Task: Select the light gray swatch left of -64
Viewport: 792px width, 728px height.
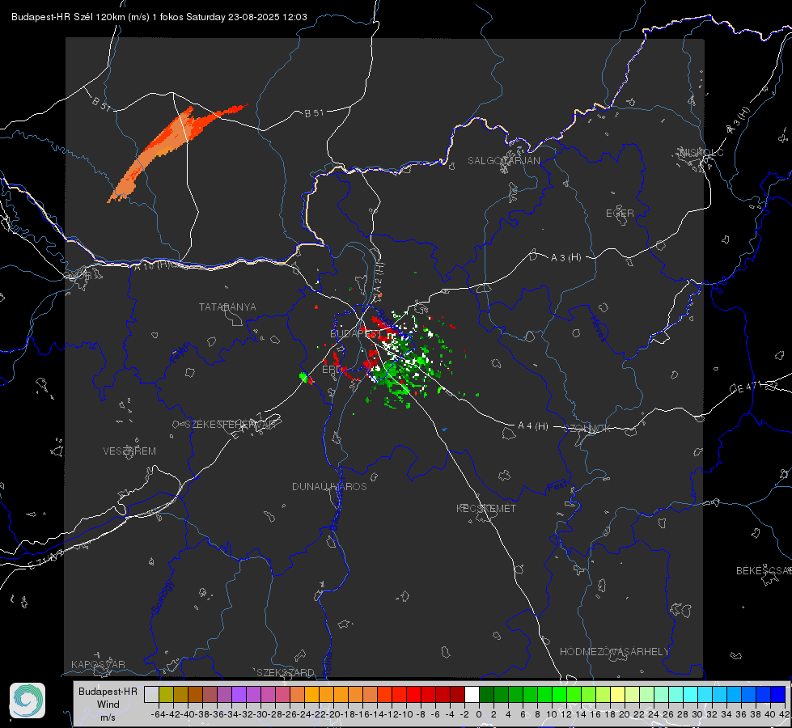Action: click(x=151, y=695)
